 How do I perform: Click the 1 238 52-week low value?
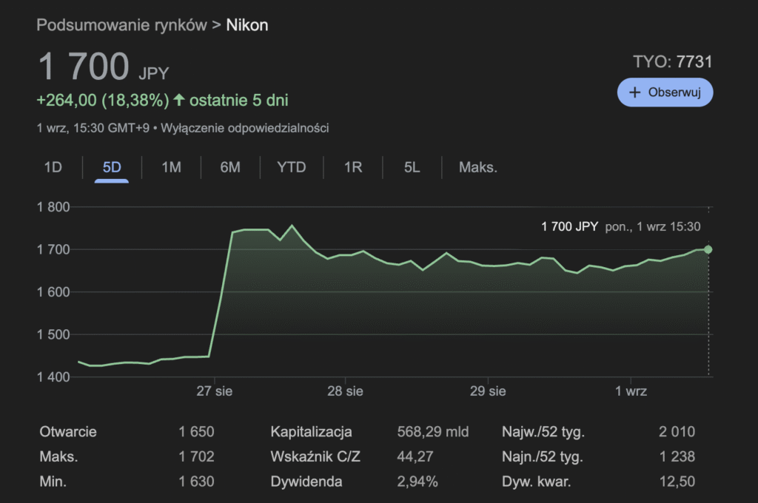pos(677,456)
